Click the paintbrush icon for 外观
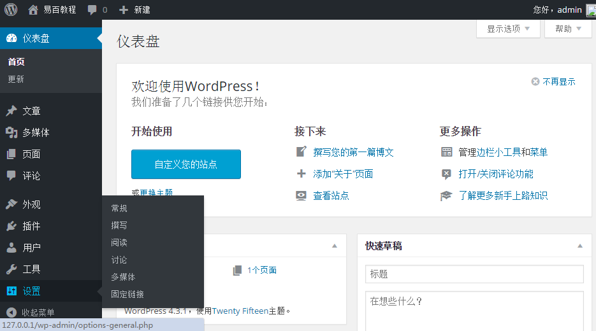This screenshot has height=331, width=596. pyautogui.click(x=11, y=204)
